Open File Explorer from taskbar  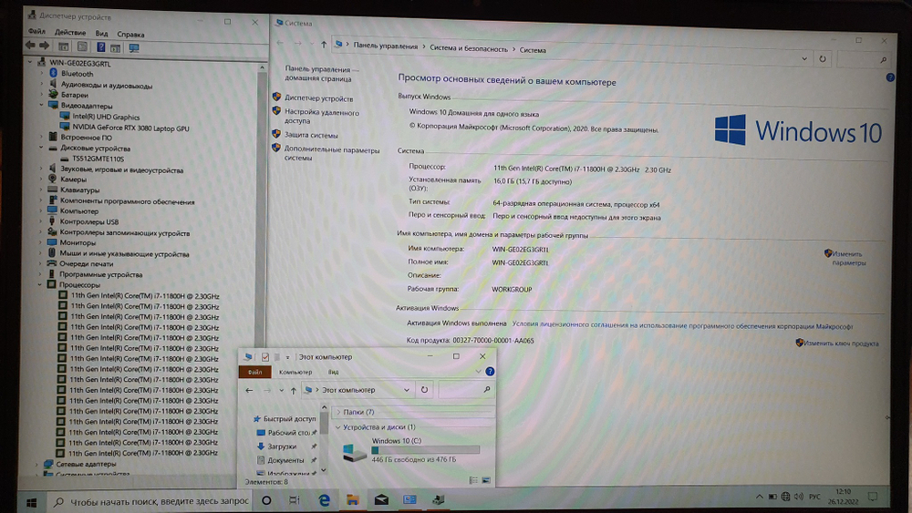[352, 499]
